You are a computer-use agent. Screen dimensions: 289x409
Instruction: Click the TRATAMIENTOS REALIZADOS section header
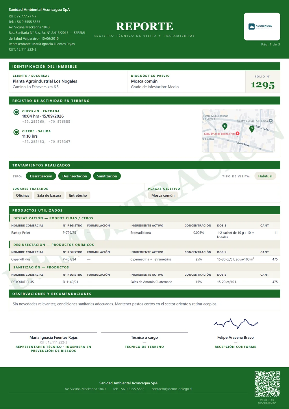tap(144, 165)
